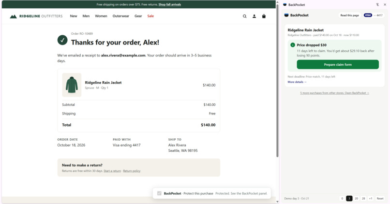This screenshot has width=390, height=204.
Task: Select demo day 3
Action: (x=349, y=199)
